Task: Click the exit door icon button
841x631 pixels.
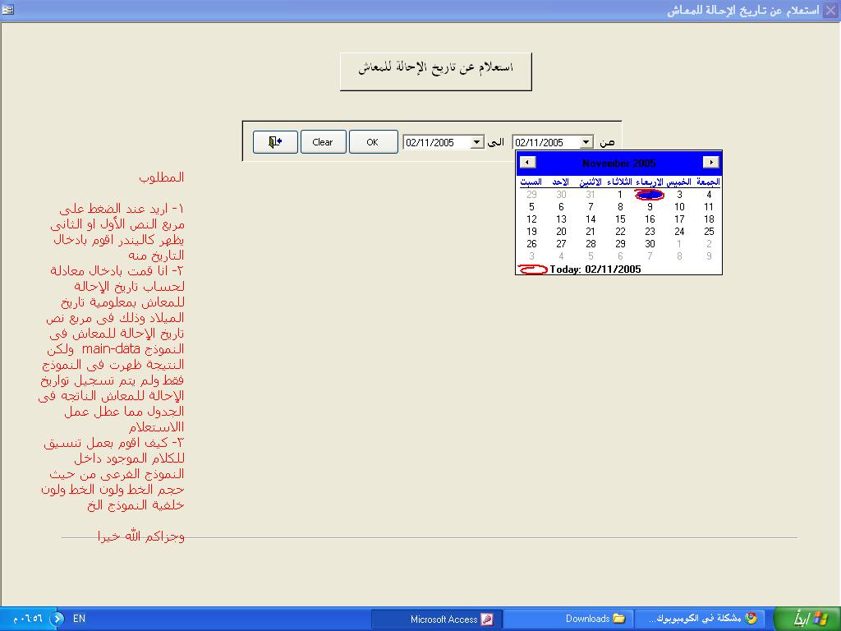Action: pyautogui.click(x=275, y=142)
